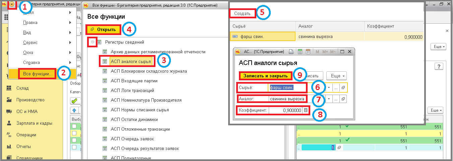Open the calculator icon in the Коэффициент field
Screen dimensions: 453x161
(306, 110)
